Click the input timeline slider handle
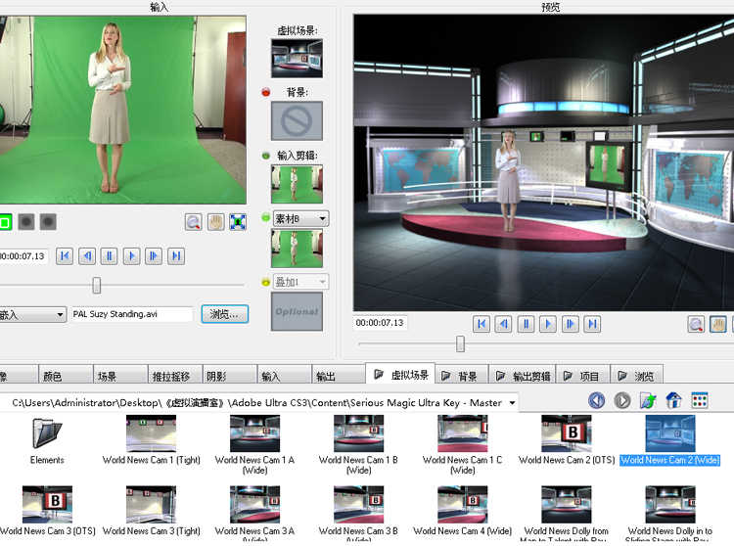The image size is (734, 546). pyautogui.click(x=96, y=285)
